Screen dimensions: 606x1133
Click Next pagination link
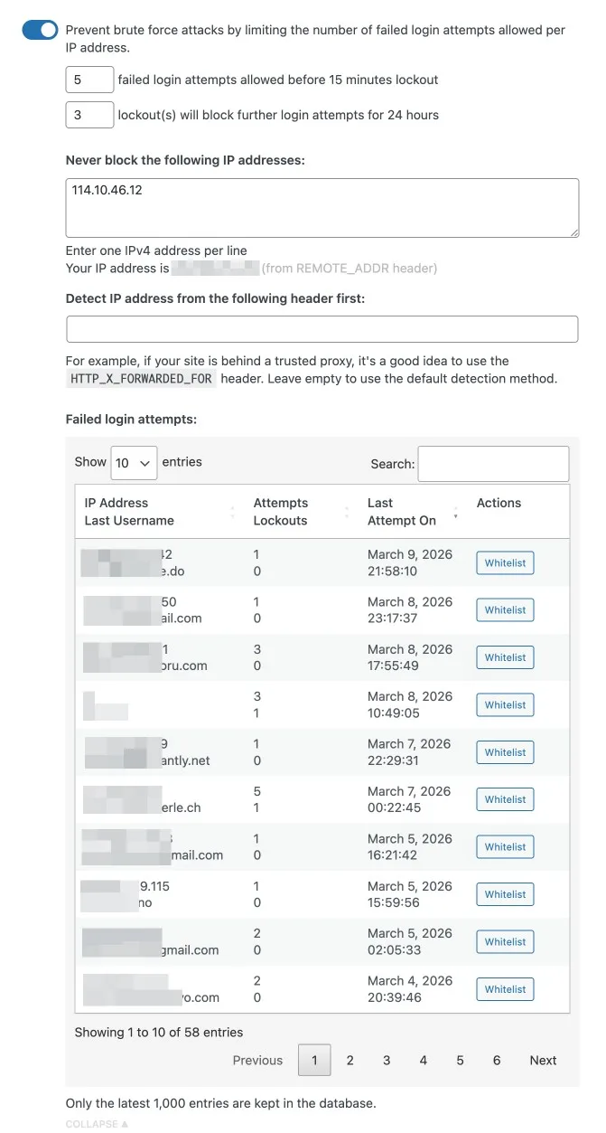[543, 1060]
